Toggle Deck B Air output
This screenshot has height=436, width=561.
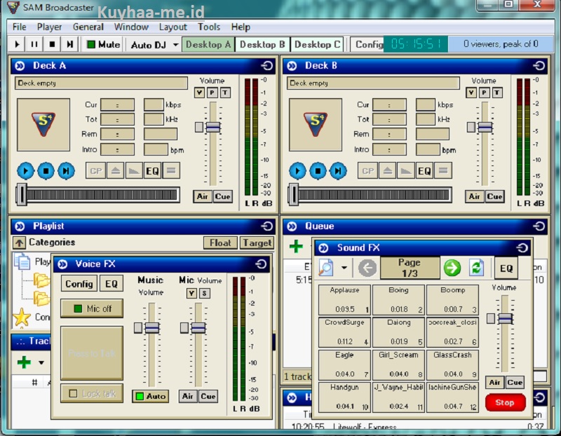(475, 196)
